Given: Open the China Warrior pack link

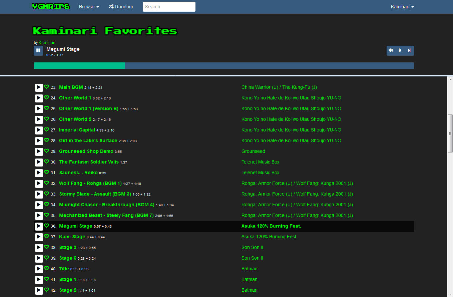Looking at the screenshot, I should click(279, 87).
